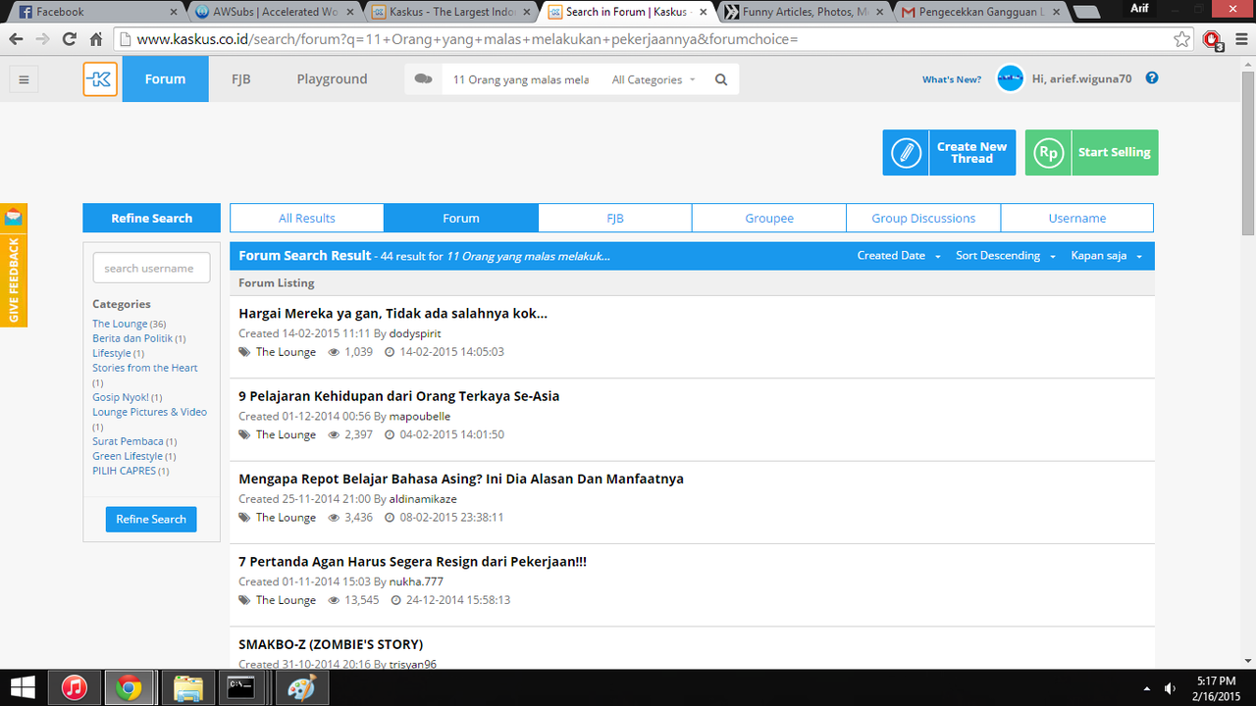1256x706 pixels.
Task: Open the blue help question mark icon
Action: point(1152,78)
